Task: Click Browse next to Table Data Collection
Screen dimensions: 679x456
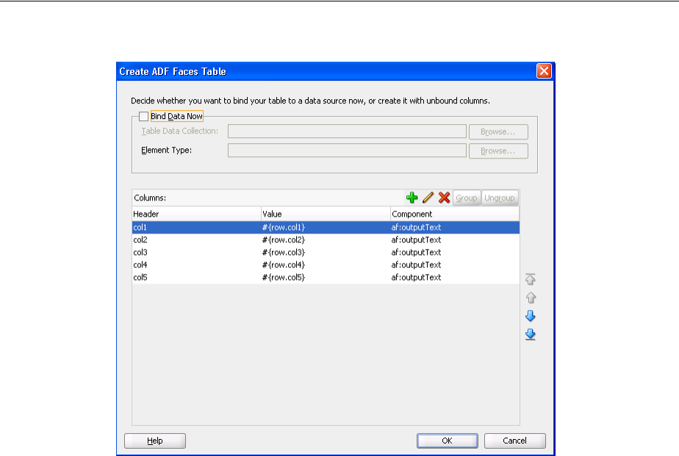Action: tap(498, 131)
